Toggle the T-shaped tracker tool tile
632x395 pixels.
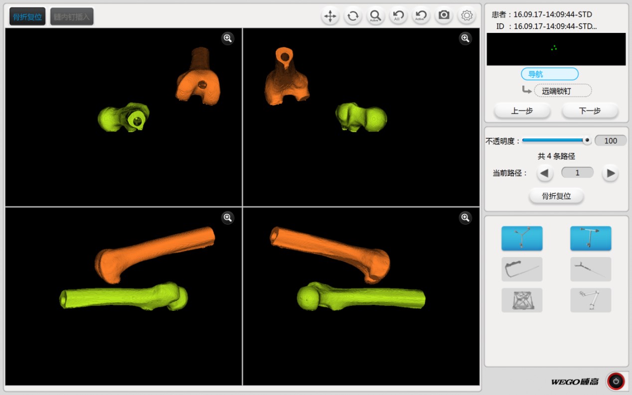(591, 238)
